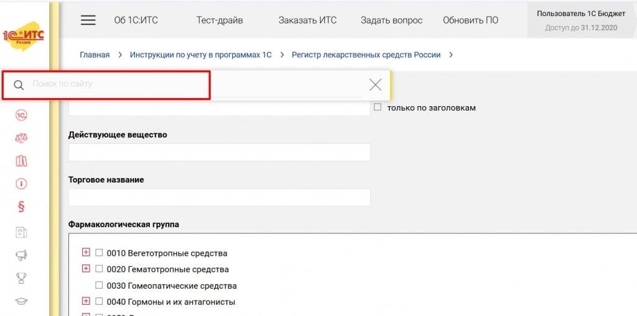Open the scales icon in sidebar
637x316 pixels.
point(21,138)
